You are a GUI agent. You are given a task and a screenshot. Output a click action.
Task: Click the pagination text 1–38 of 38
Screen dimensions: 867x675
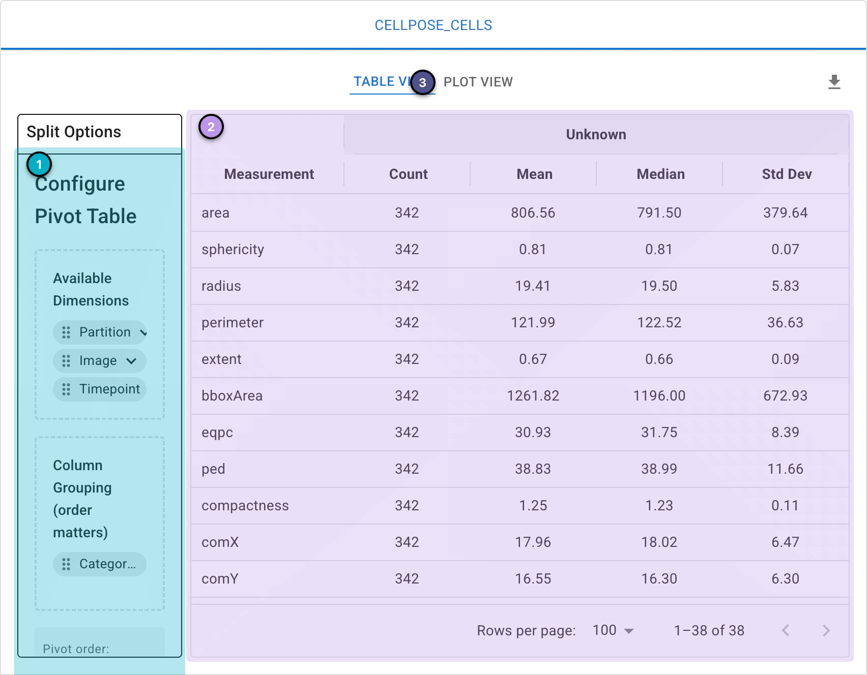[x=709, y=631]
